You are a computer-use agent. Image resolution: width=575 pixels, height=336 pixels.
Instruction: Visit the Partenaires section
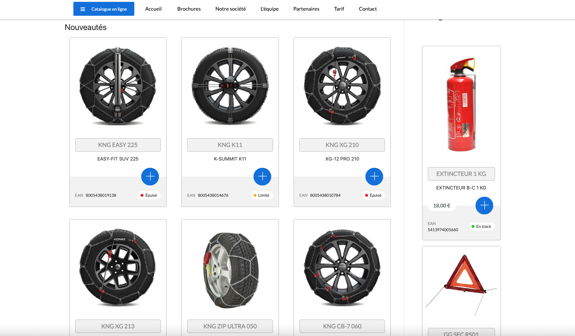[x=306, y=9]
